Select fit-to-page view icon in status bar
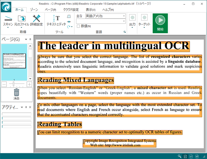 pyautogui.click(x=185, y=156)
